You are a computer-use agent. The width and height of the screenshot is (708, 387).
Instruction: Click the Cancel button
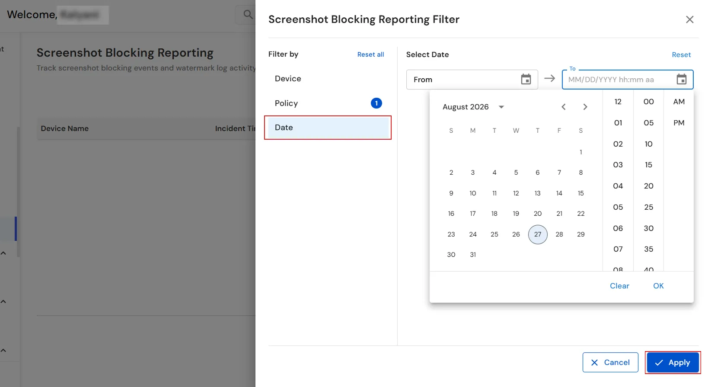click(x=610, y=362)
